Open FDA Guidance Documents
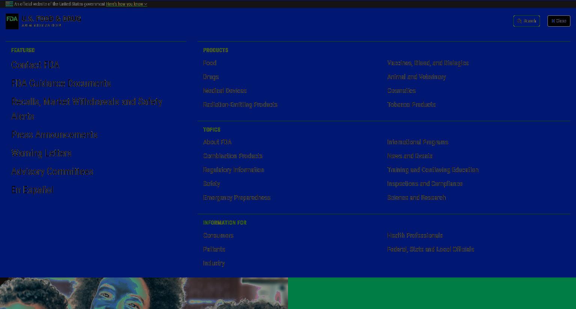The height and width of the screenshot is (309, 576). (x=61, y=83)
